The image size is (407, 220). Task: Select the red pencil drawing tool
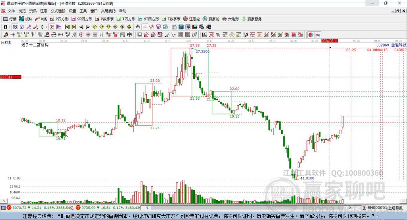pyautogui.click(x=6, y=35)
